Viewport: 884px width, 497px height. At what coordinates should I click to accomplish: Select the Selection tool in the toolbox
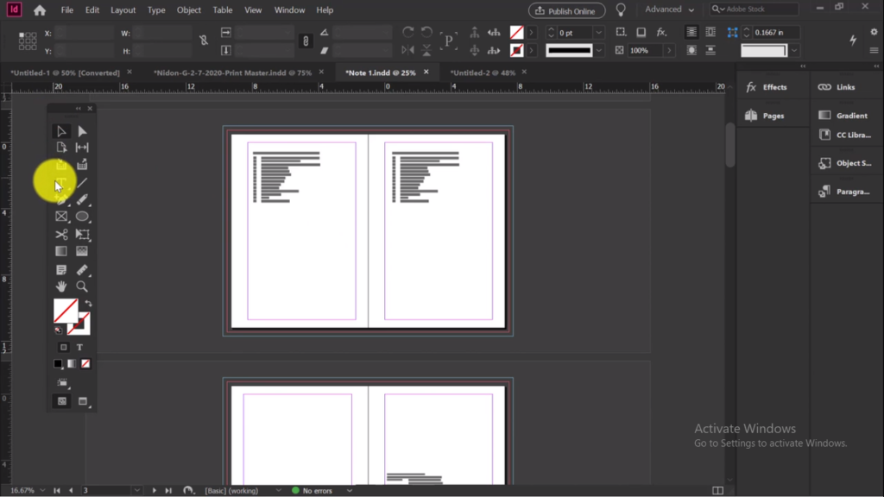[x=61, y=131]
